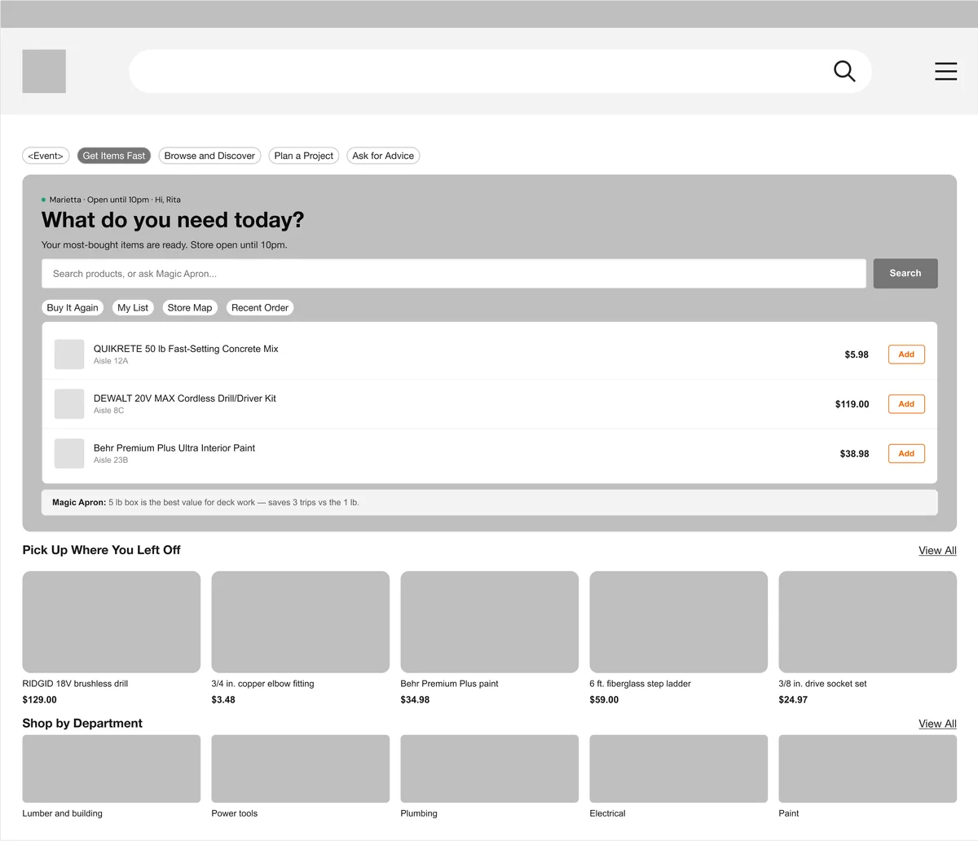Select the My List chip
The height and width of the screenshot is (841, 978).
click(133, 308)
